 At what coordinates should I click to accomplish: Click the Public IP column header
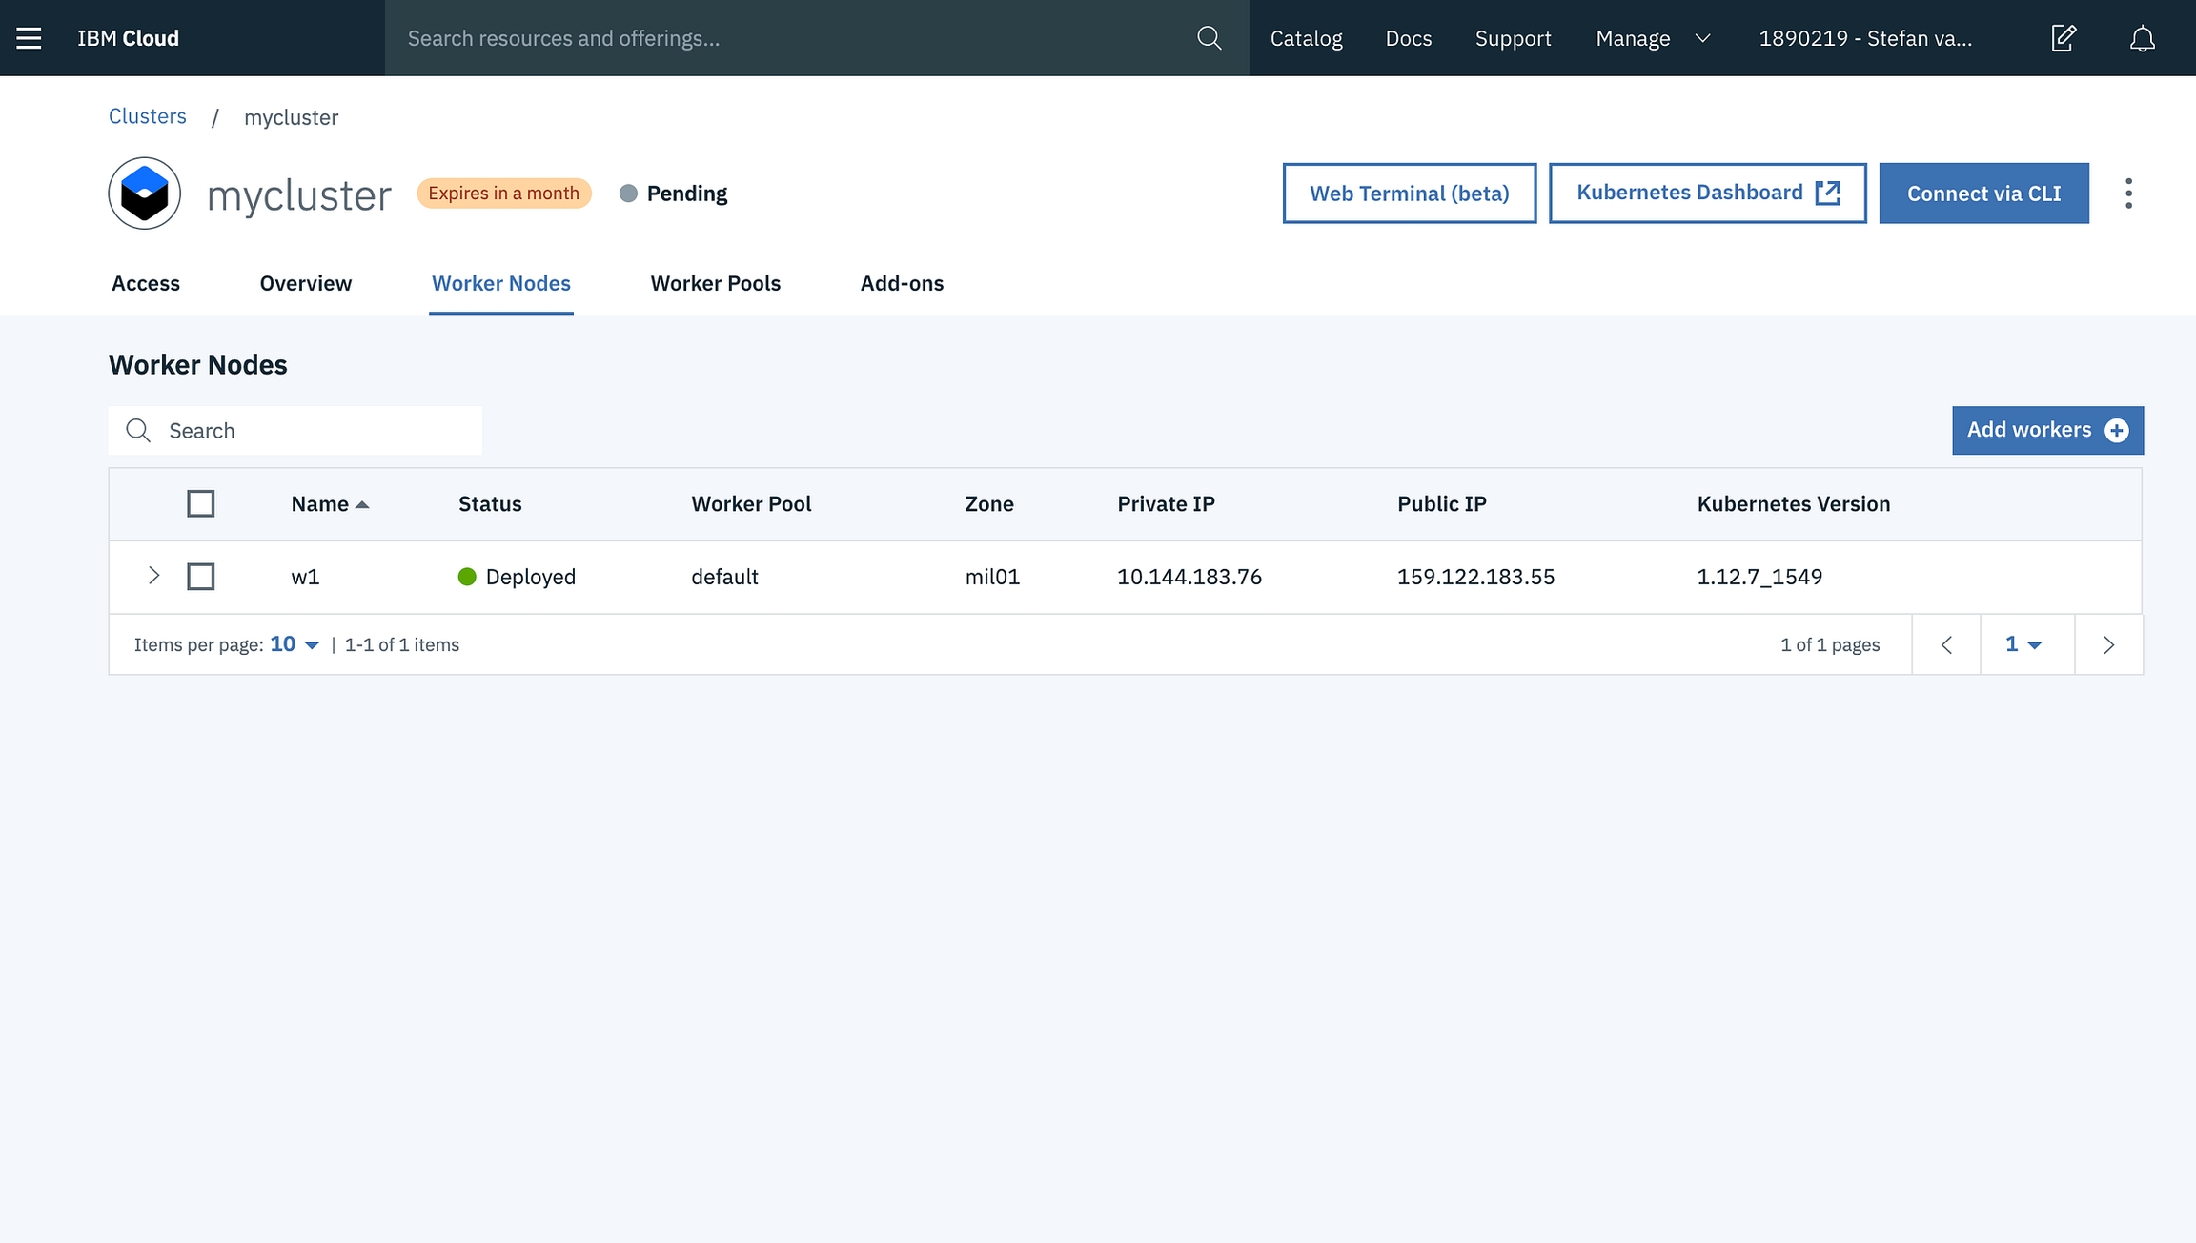(x=1442, y=504)
